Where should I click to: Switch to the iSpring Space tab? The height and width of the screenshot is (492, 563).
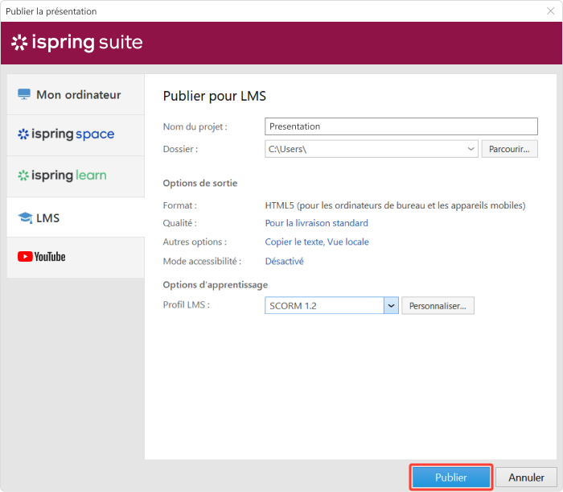[76, 135]
